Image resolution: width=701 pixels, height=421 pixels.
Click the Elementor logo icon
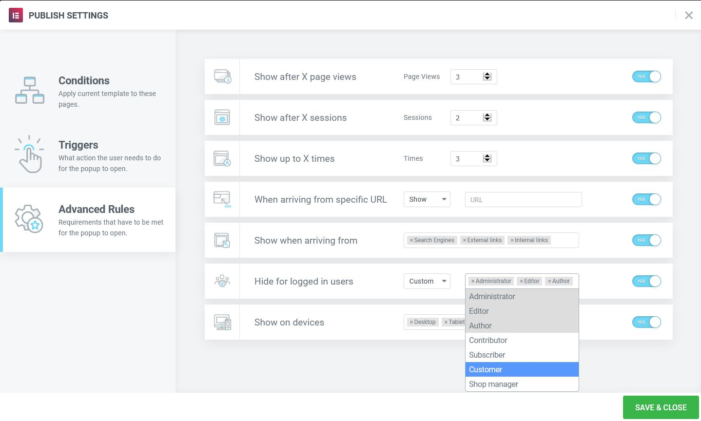click(16, 15)
